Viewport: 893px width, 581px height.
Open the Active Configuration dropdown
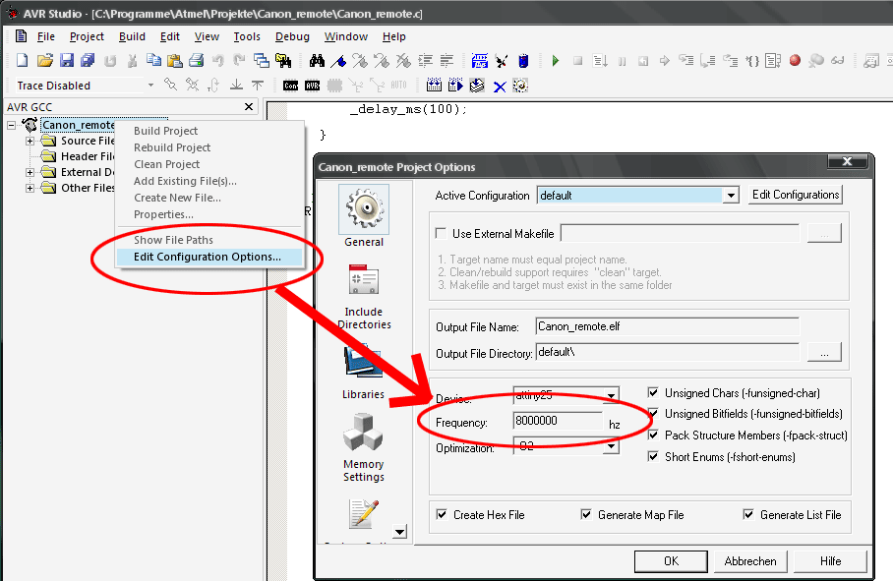[731, 196]
